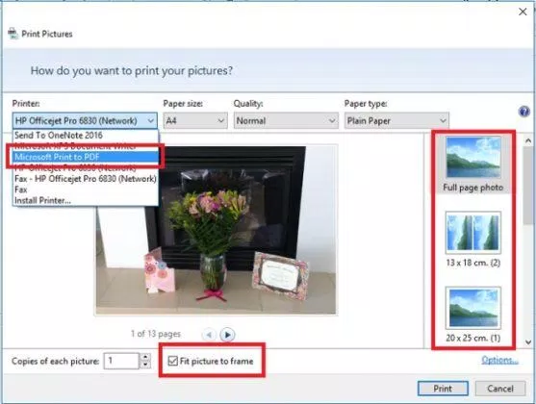536x404 pixels.
Task: Open the Options... link
Action: tap(499, 360)
